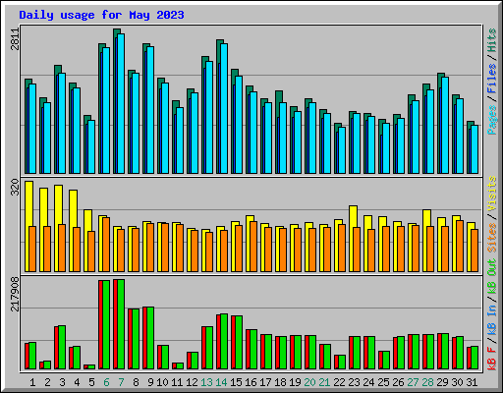Click day label '12' on the x-axis
Screen dimensions: 503x393
click(x=192, y=382)
